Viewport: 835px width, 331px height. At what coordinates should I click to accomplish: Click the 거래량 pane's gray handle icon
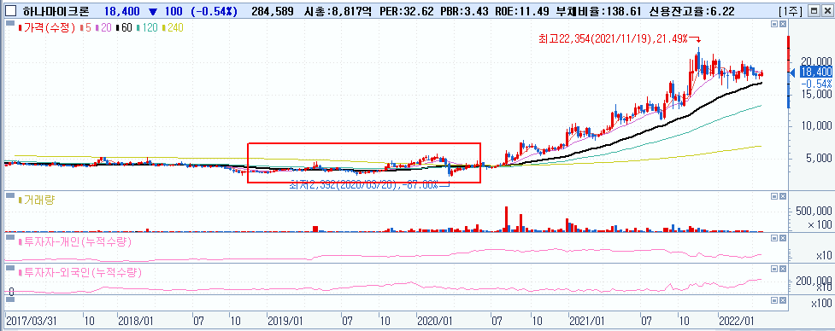coord(9,195)
